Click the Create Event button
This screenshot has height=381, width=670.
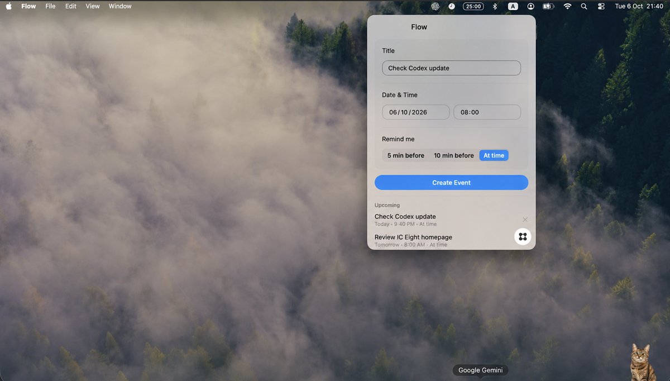(451, 183)
